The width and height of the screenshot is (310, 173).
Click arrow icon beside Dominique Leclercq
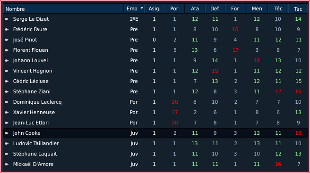pyautogui.click(x=7, y=102)
